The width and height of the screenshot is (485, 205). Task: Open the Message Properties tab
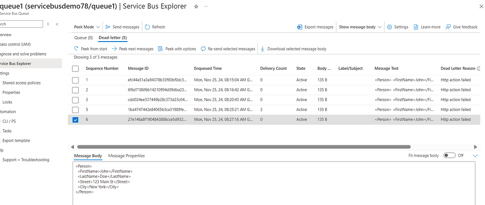[x=127, y=156]
